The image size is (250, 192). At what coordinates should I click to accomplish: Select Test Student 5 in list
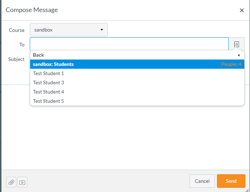(x=49, y=101)
